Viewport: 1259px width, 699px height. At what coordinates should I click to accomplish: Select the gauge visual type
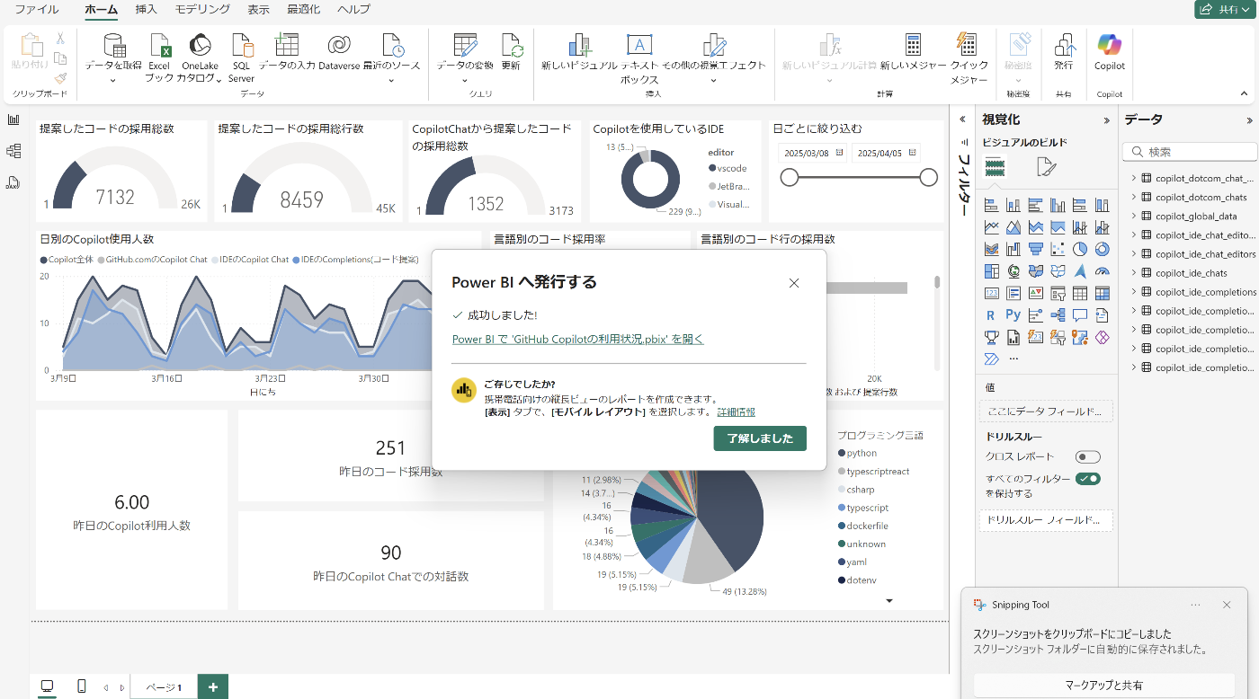(x=1102, y=271)
